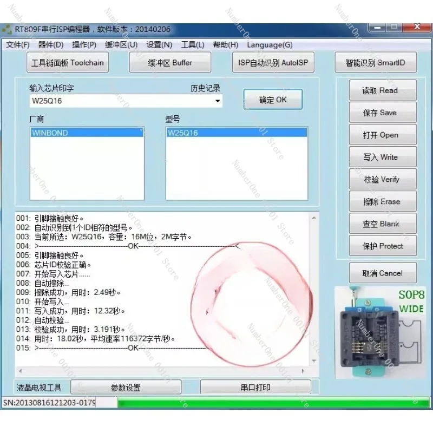Viewport: 433px width, 433px height.
Task: Open the 文件(F) menu
Action: pyautogui.click(x=18, y=45)
